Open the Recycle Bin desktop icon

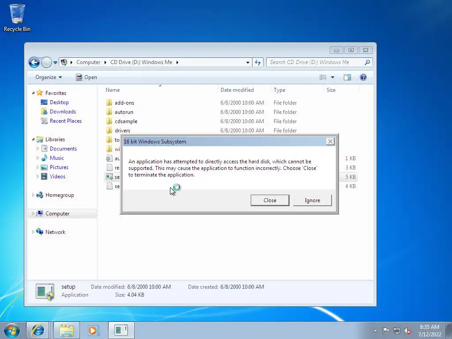pyautogui.click(x=17, y=17)
